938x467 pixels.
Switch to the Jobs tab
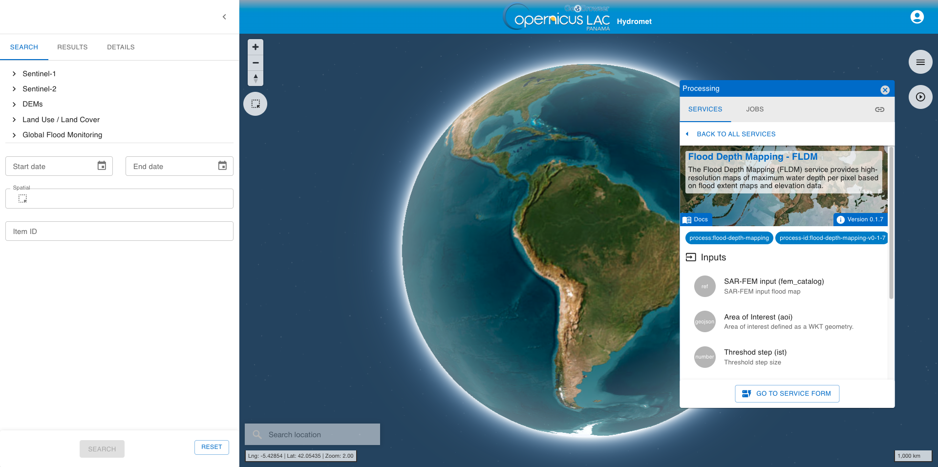[754, 109]
